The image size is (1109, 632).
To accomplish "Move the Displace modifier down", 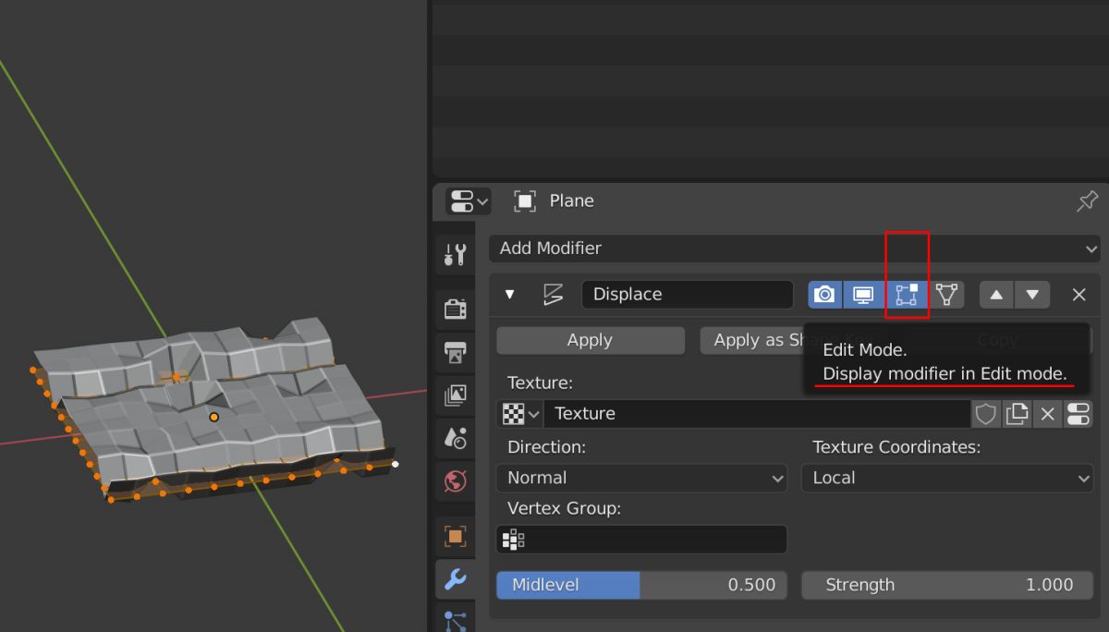I will [1032, 295].
